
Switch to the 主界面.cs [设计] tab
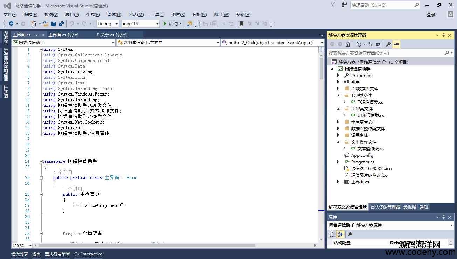[63, 35]
